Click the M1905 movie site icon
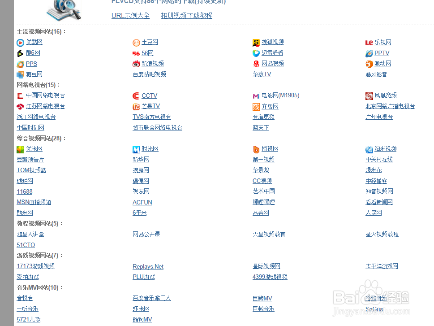The height and width of the screenshot is (326, 434). click(x=256, y=96)
